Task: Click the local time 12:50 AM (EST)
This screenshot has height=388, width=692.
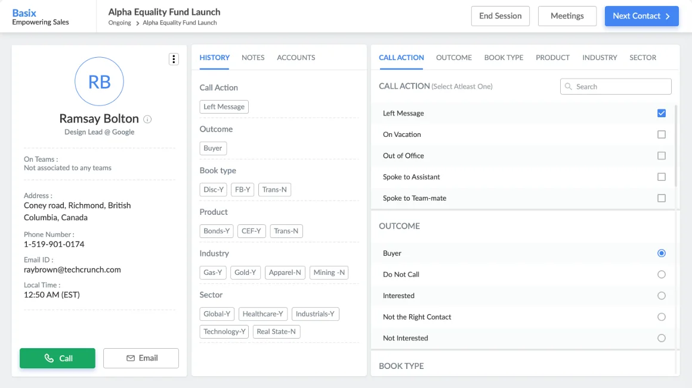Action: coord(52,295)
